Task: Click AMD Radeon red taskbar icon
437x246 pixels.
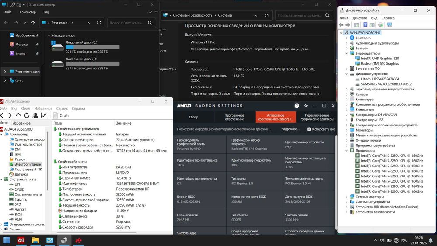Action: (79, 240)
